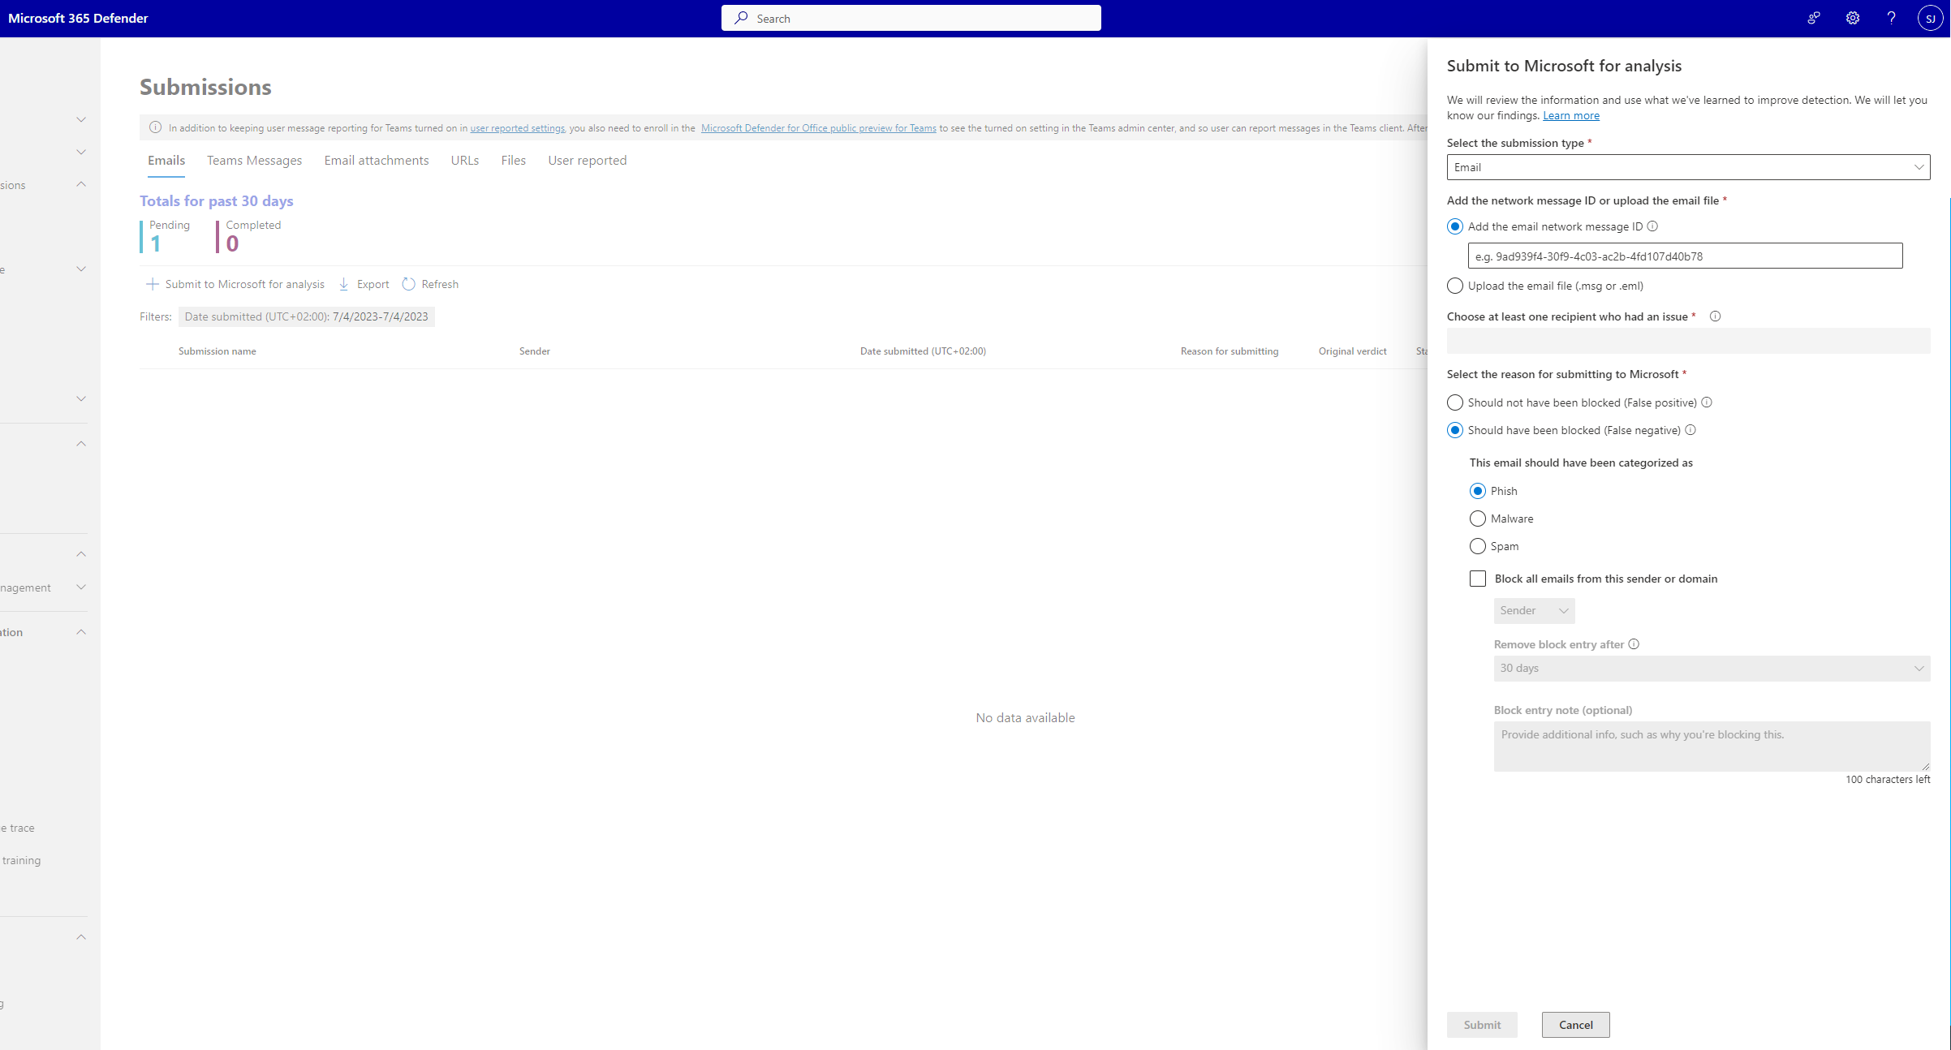Click the 'training' sidebar item
The image size is (1951, 1050).
[21, 861]
